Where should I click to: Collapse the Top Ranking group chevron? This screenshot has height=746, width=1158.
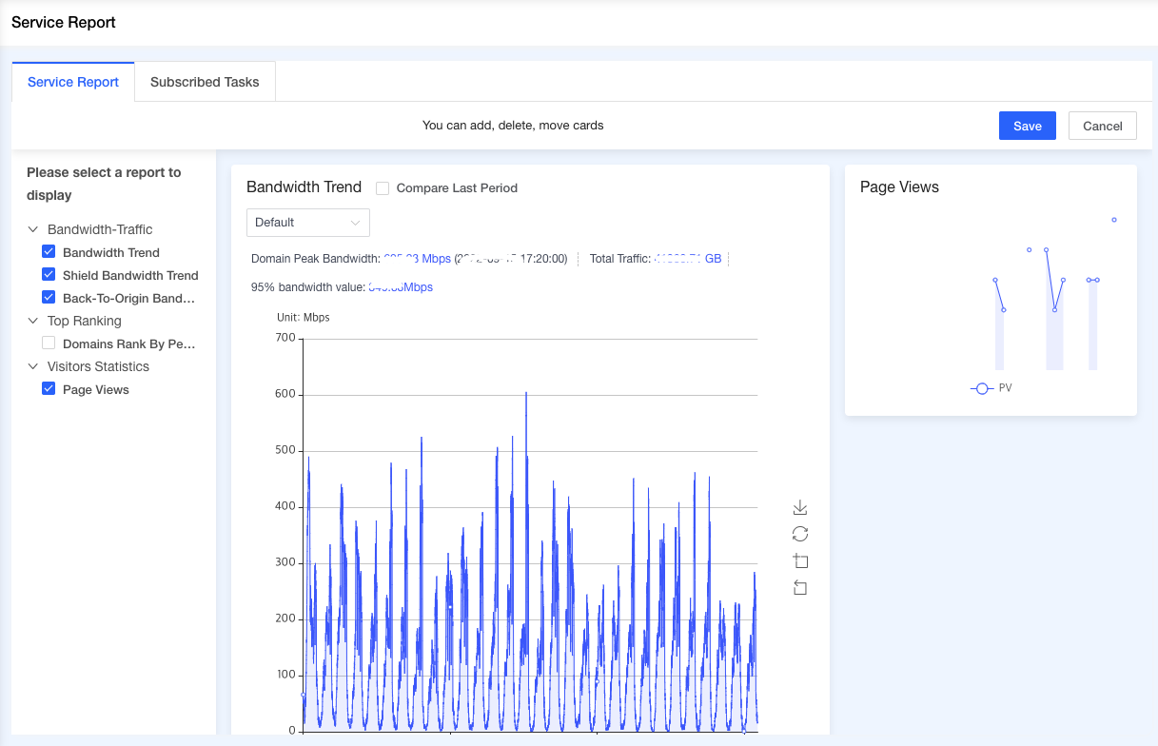pyautogui.click(x=33, y=321)
